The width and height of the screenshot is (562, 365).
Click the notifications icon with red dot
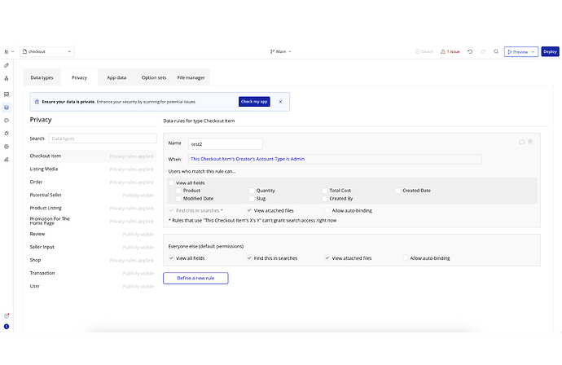tap(7, 316)
